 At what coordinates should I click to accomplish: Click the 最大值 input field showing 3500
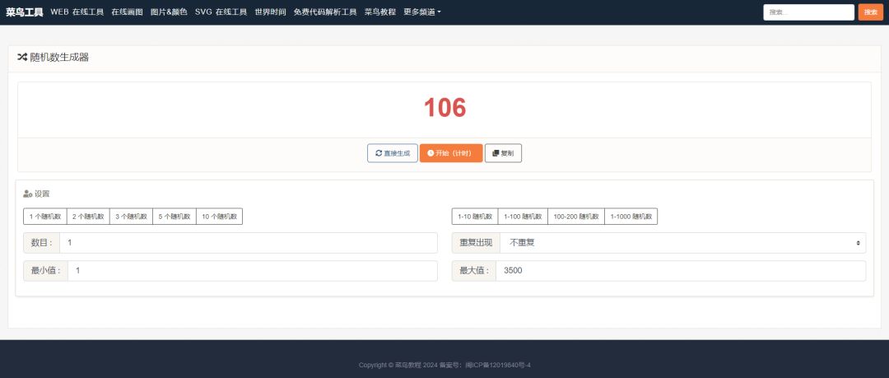(681, 271)
